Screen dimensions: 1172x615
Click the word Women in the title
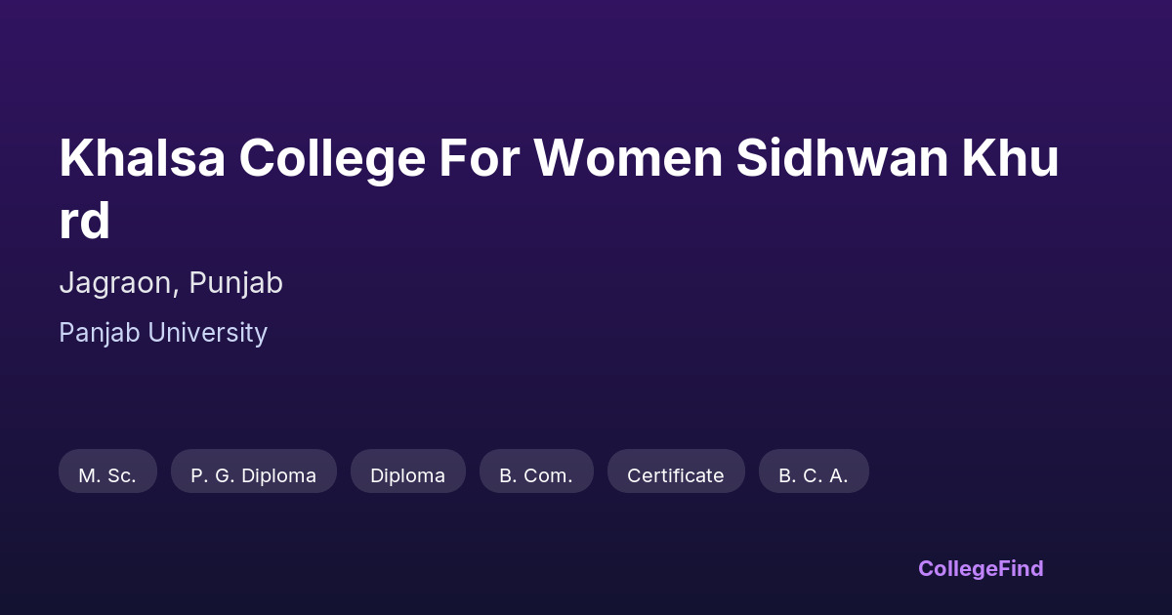point(627,158)
